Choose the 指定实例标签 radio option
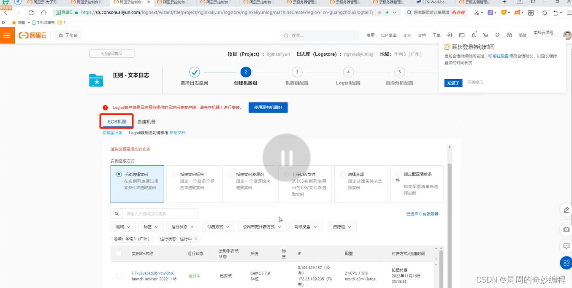This screenshot has width=572, height=288. point(174,174)
